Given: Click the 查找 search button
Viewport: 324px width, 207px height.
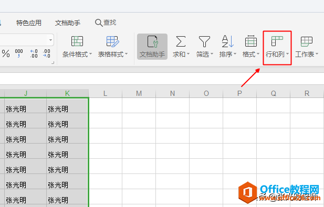Looking at the screenshot, I should pyautogui.click(x=106, y=23).
